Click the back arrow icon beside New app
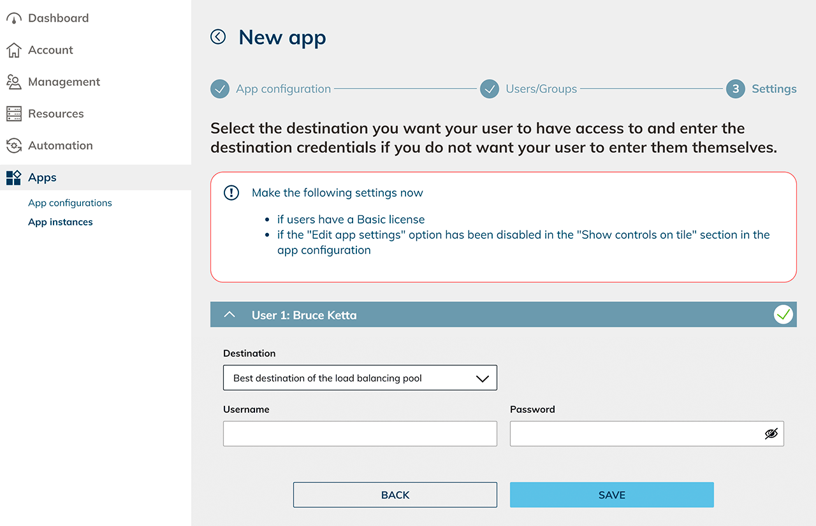This screenshot has height=526, width=816. pos(218,37)
